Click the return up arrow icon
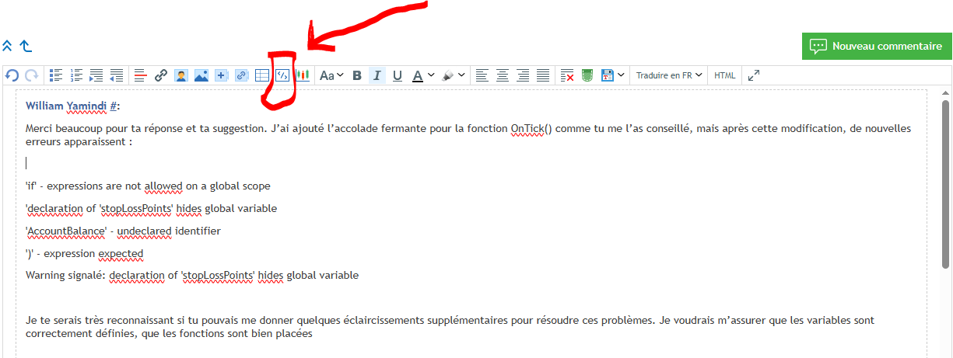This screenshot has width=953, height=358. 26,46
